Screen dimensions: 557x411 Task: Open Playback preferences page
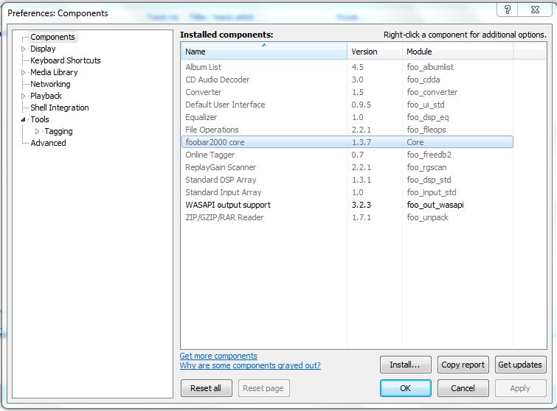coord(46,96)
